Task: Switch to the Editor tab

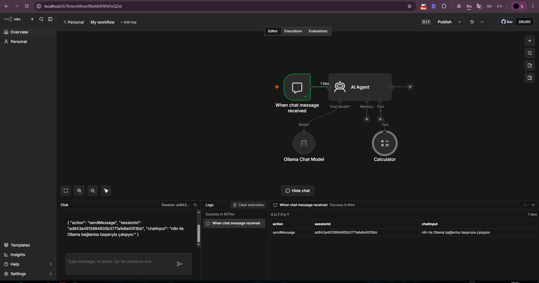Action: tap(273, 31)
